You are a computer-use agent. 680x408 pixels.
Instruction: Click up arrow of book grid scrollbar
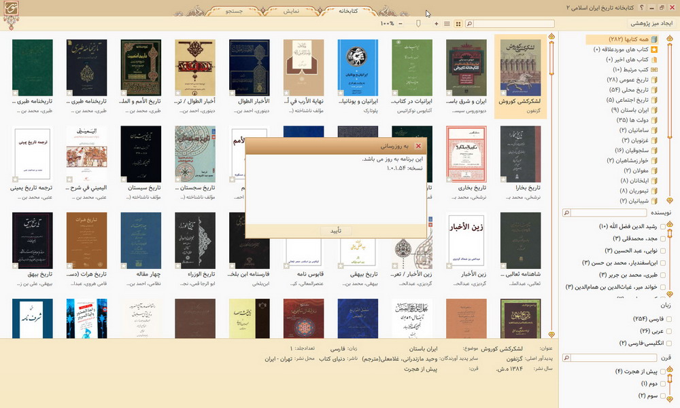[551, 37]
